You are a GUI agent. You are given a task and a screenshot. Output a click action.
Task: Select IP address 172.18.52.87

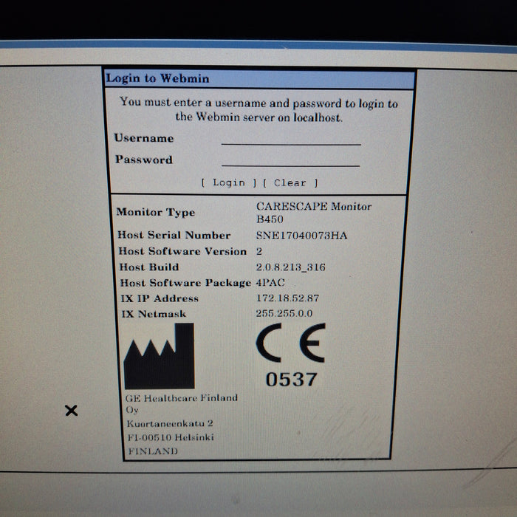click(287, 298)
